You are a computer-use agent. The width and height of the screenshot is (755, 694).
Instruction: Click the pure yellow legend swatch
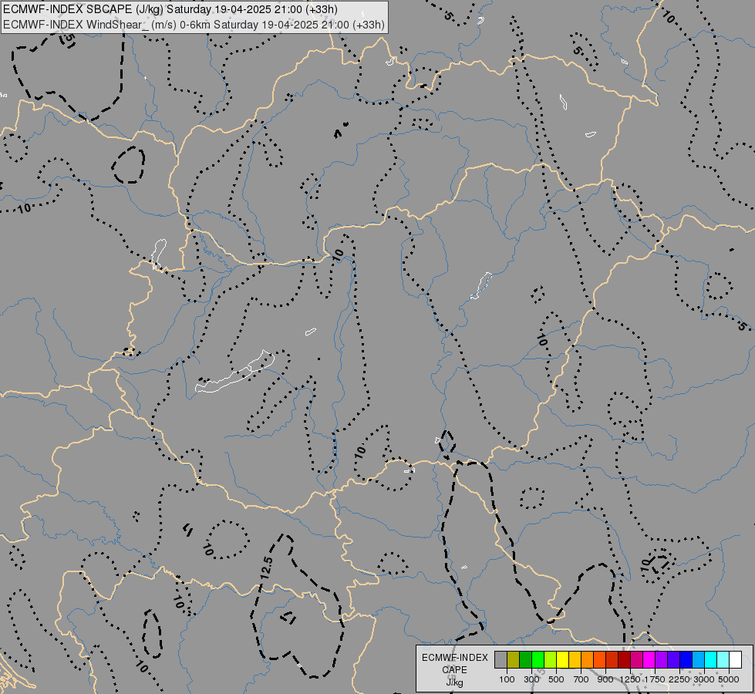(x=562, y=660)
